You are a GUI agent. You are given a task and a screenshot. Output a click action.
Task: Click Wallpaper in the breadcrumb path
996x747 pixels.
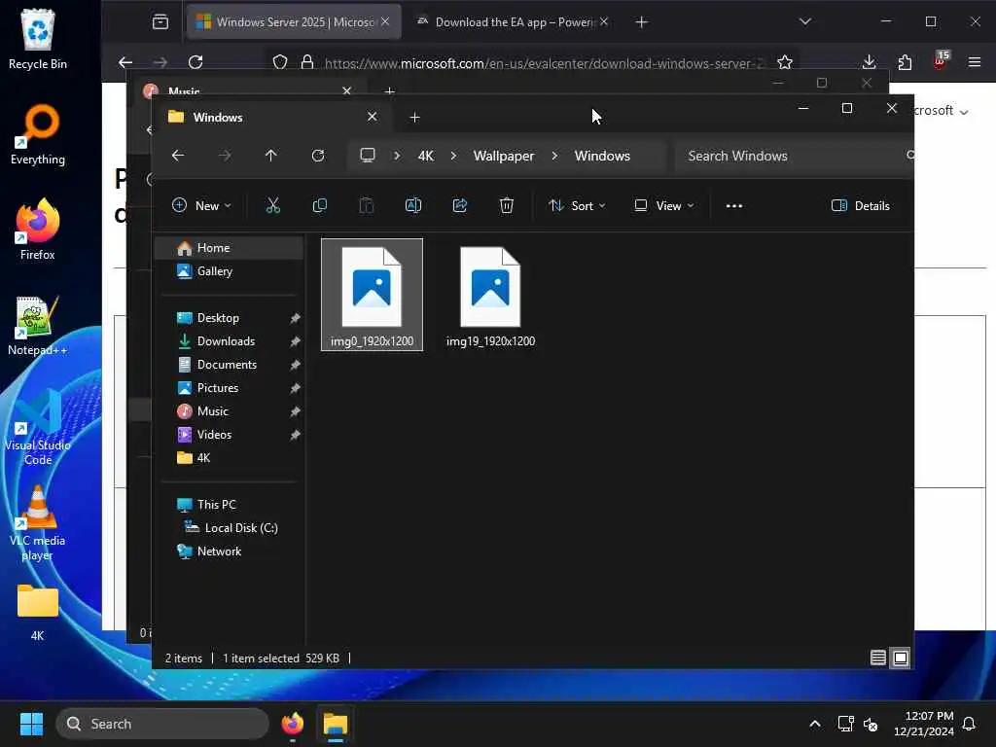(504, 156)
